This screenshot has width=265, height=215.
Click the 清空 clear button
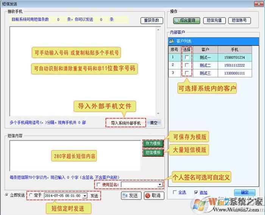click(154, 123)
